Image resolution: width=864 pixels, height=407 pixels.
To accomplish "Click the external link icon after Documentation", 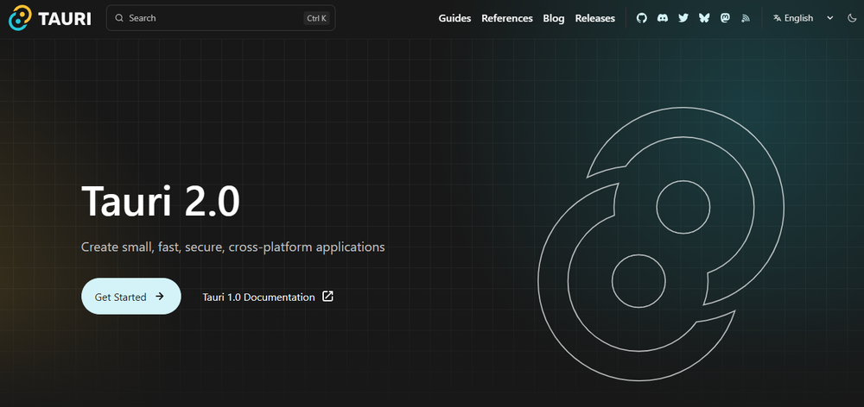I will [327, 297].
